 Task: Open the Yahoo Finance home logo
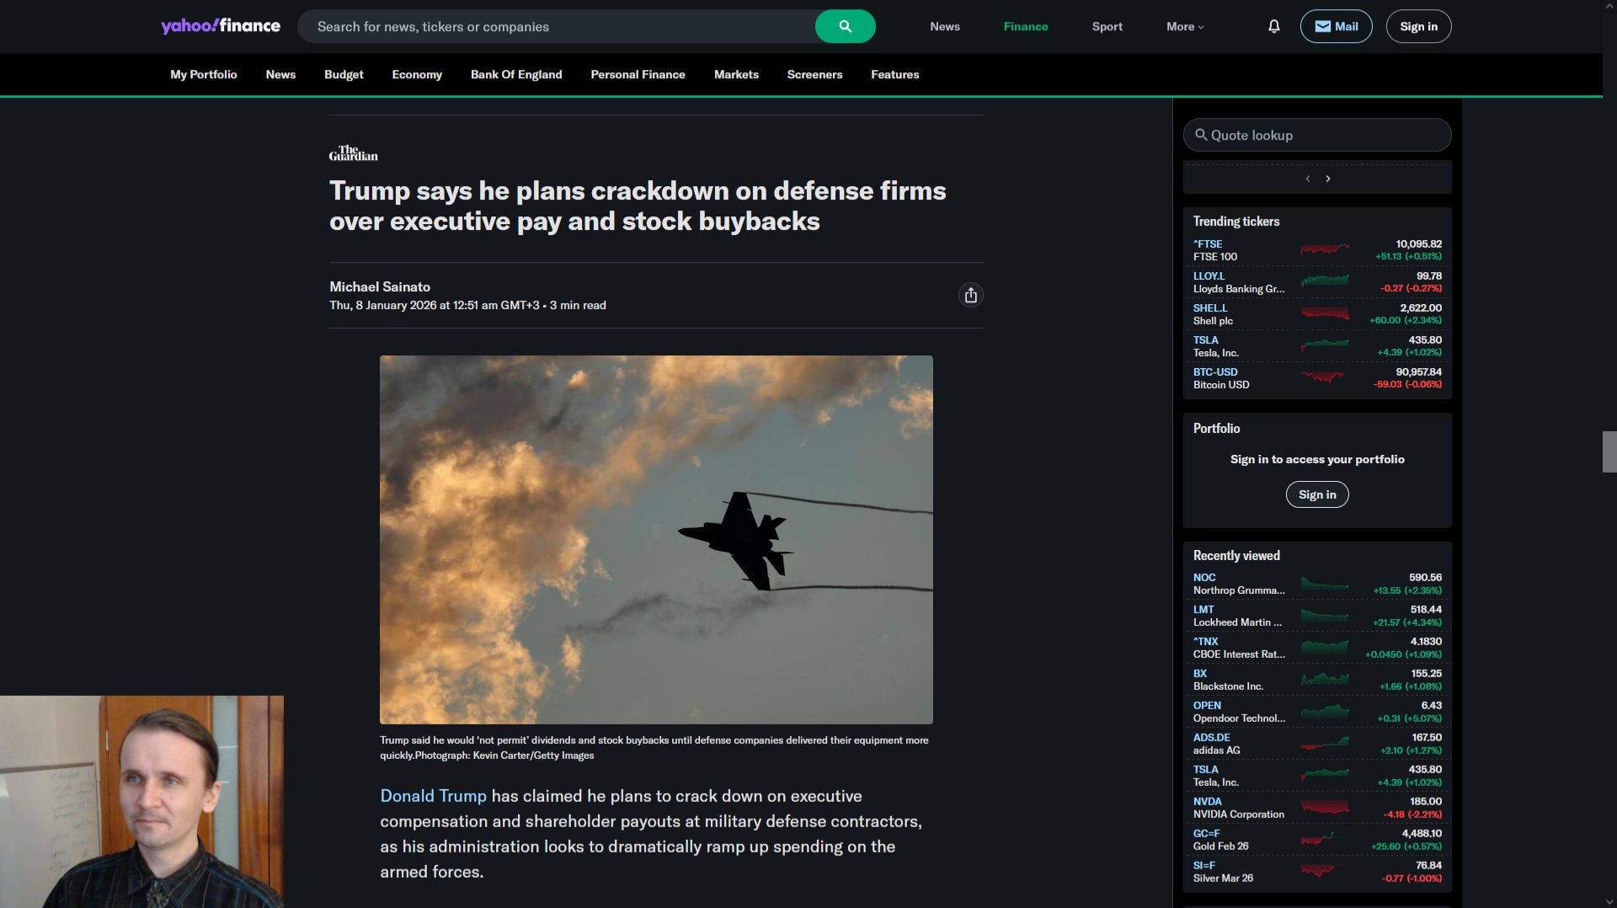221,26
